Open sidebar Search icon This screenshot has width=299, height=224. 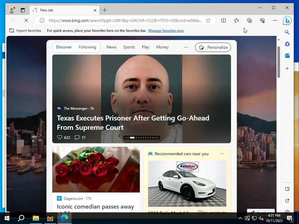pyautogui.click(x=287, y=32)
